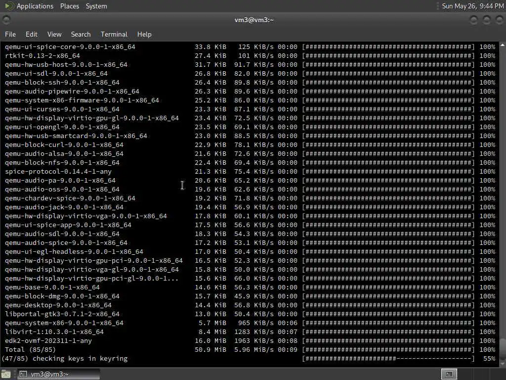The image size is (506, 380).
Task: Select qemu-block-ssh-9.0.0-1-x86_64 text
Action: point(62,83)
